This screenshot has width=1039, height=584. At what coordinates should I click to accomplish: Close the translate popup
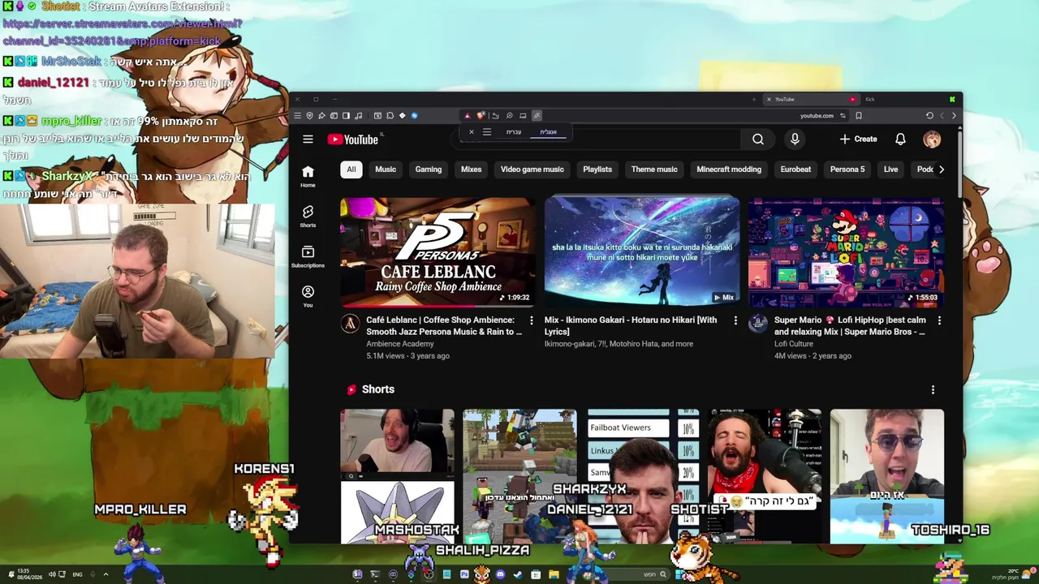(472, 132)
